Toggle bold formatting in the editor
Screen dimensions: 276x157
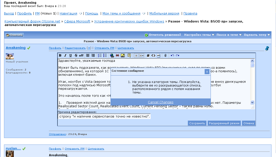tap(60, 55)
